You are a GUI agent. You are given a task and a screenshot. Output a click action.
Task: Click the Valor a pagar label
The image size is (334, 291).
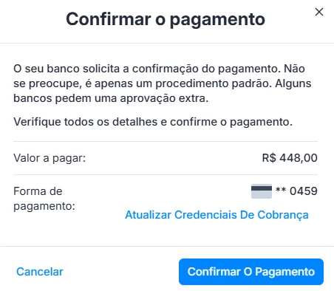tap(50, 158)
